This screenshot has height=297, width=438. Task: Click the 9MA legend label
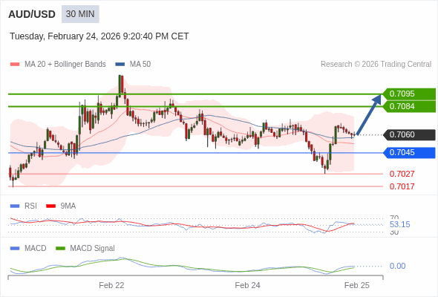click(68, 206)
